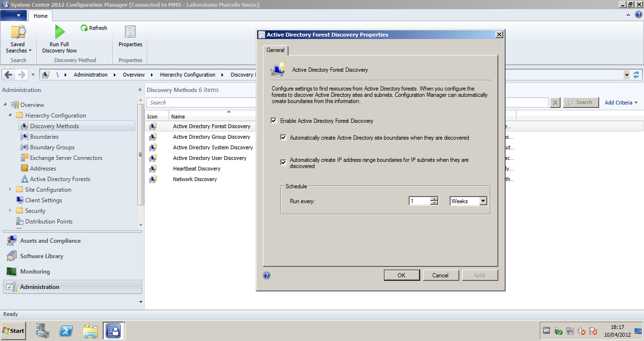Open Windows Explorer from taskbar
This screenshot has height=341, width=644.
point(90,331)
